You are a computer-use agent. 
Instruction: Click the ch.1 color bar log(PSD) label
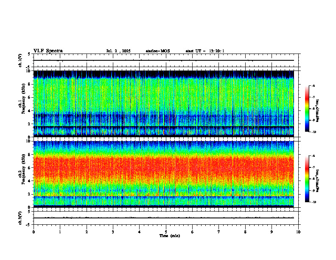coord(318,111)
